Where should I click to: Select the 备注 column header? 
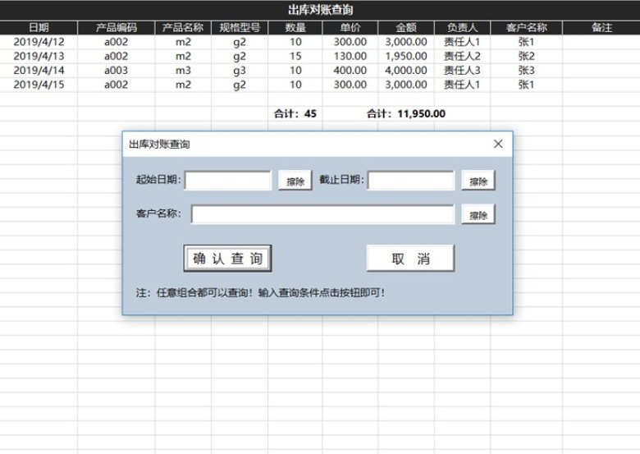[601, 28]
